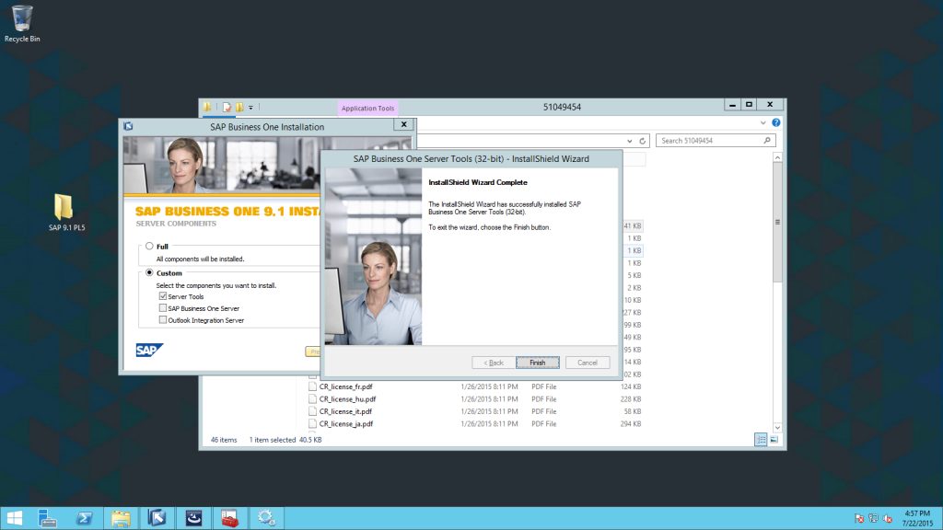This screenshot has width=943, height=530.
Task: Click Properties icon in Explorer quick access toolbar
Action: (227, 107)
